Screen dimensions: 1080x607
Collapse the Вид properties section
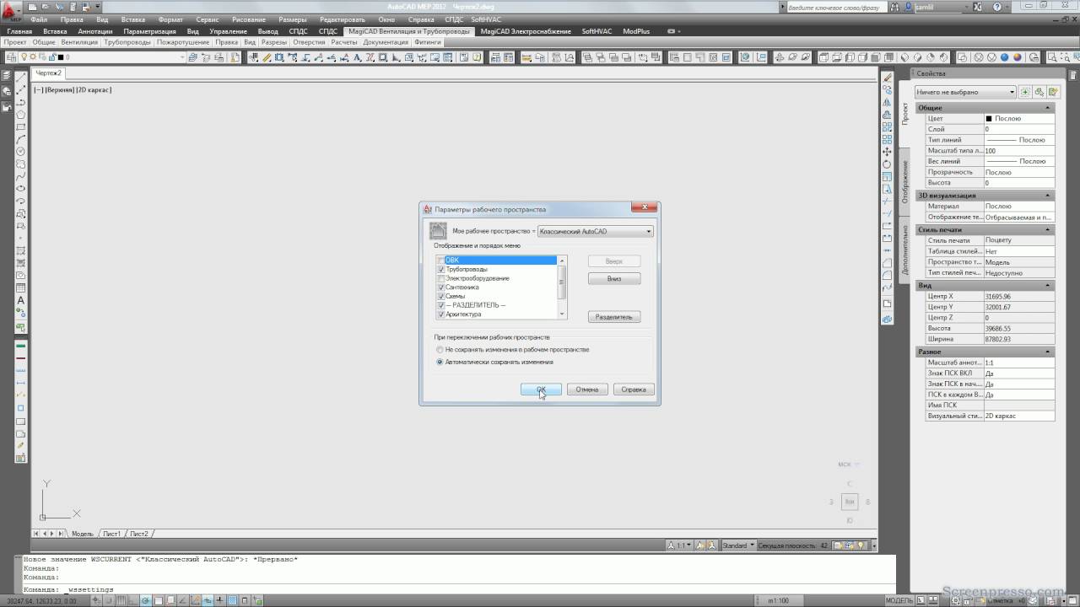pos(1049,286)
